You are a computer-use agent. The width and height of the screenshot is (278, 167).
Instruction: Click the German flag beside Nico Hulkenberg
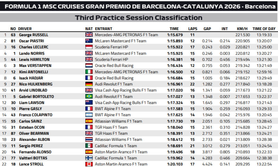(89, 84)
